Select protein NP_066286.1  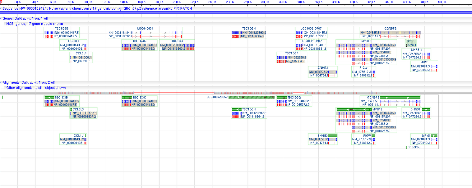(x=82, y=61)
